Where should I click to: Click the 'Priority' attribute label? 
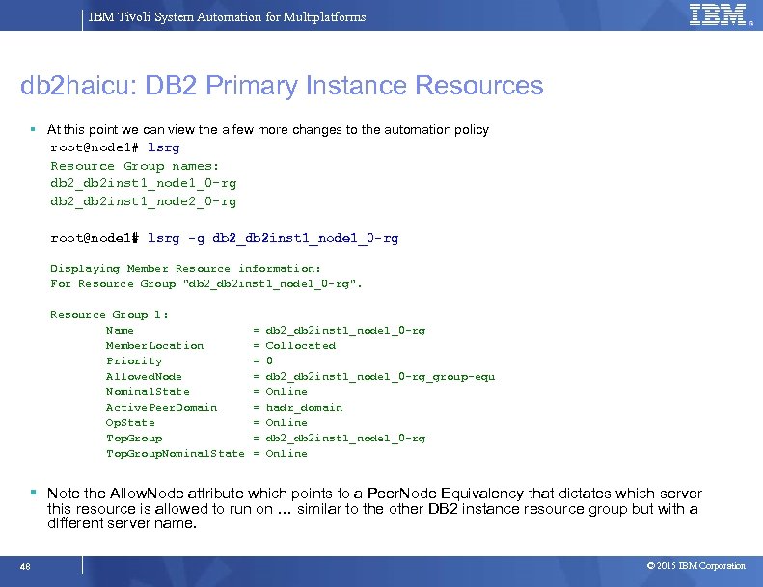coord(134,361)
